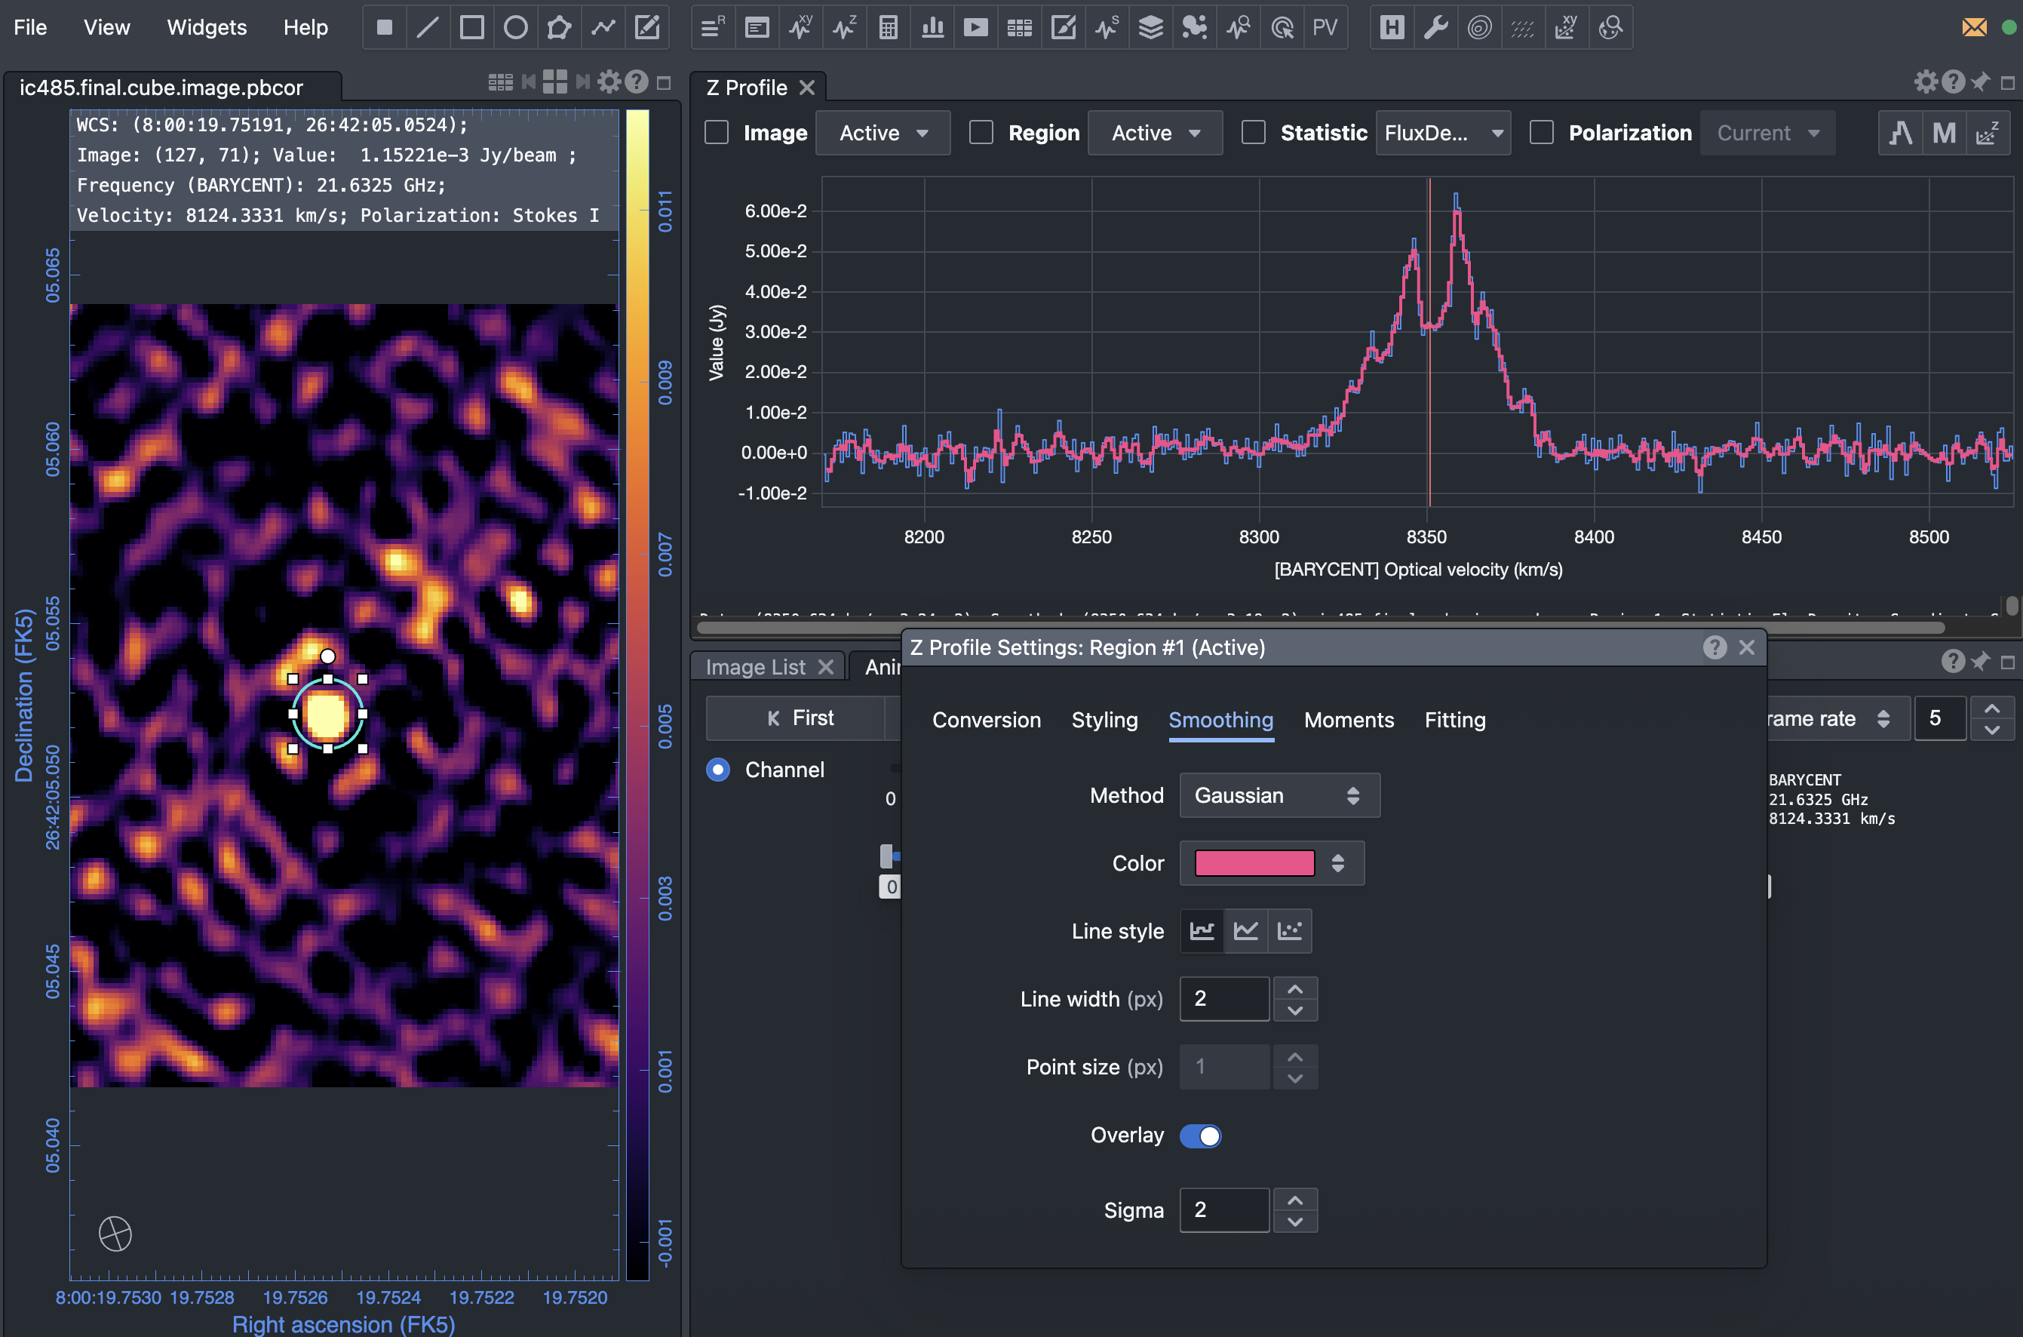The height and width of the screenshot is (1337, 2023).
Task: Pick the smoothing Color swatch
Action: click(1254, 863)
